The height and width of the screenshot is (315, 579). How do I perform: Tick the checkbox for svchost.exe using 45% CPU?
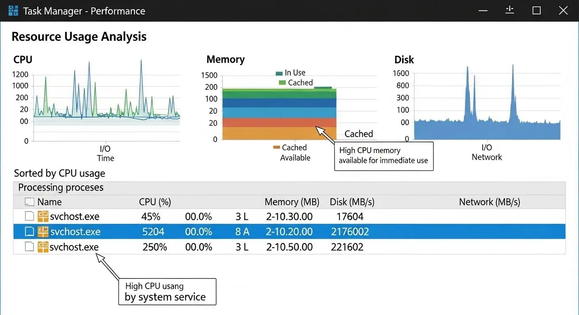(29, 216)
